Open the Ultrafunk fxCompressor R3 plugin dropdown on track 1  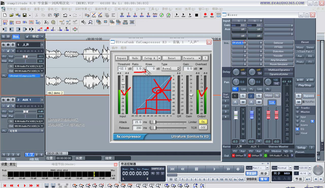click(x=42, y=76)
